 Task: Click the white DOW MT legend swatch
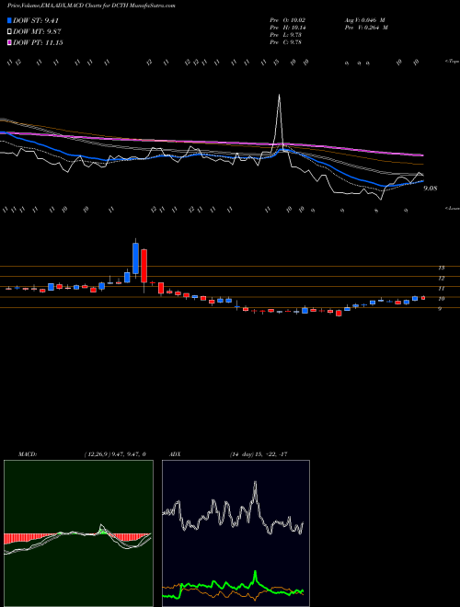(x=10, y=32)
